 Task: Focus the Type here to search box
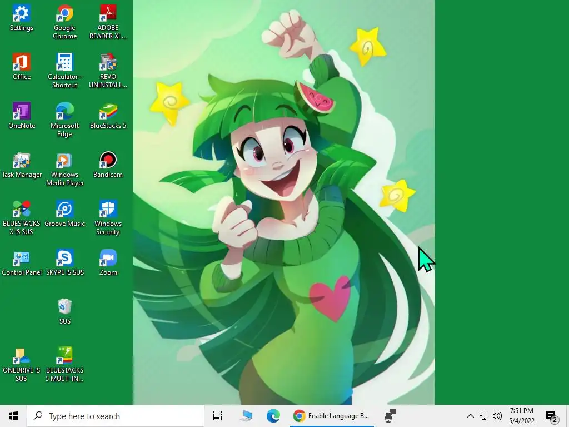pyautogui.click(x=116, y=416)
